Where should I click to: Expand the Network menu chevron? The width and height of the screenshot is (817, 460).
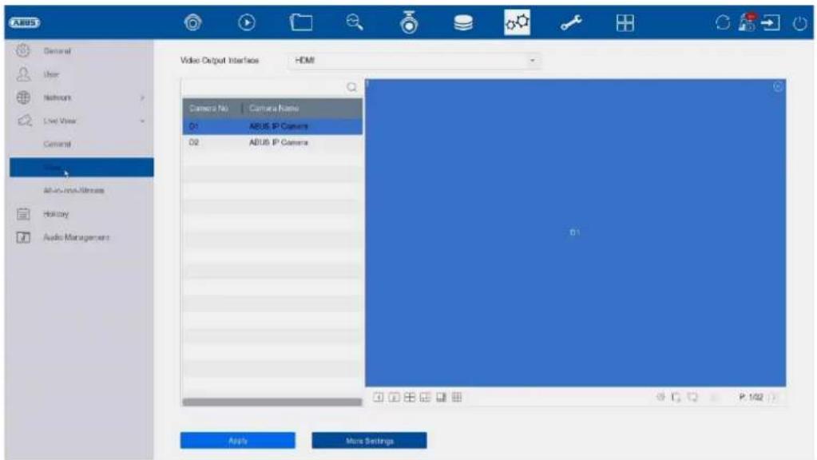click(x=141, y=98)
